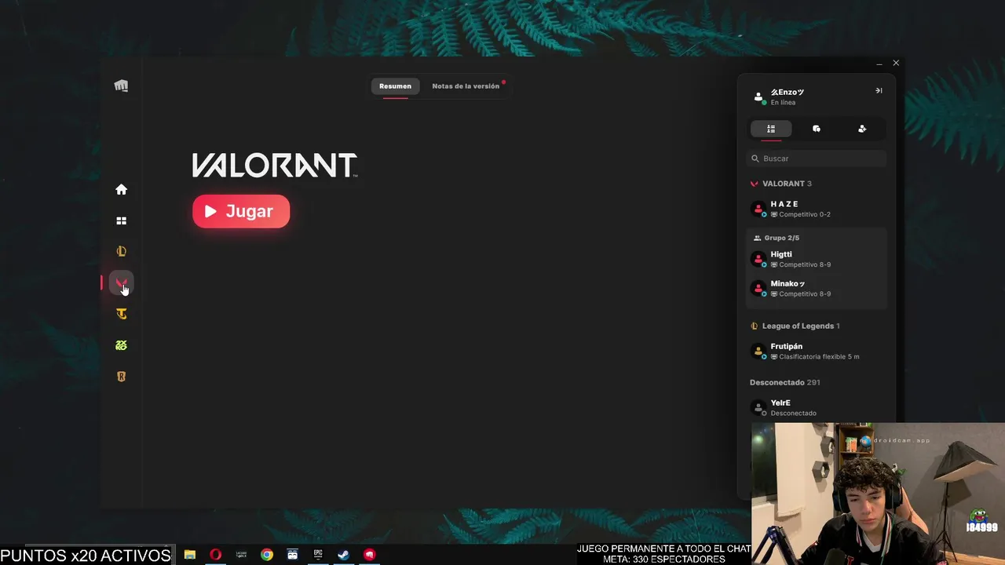Viewport: 1005px width, 565px height.
Task: Click the Buscar search field
Action: click(x=817, y=159)
